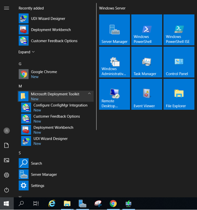Open the user account menu
This screenshot has width=197, height=210.
pos(7,131)
